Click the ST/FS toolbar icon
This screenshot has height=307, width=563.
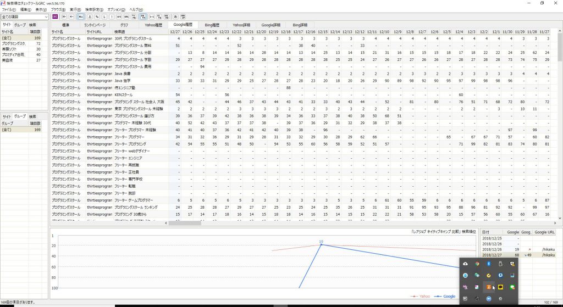(x=159, y=16)
